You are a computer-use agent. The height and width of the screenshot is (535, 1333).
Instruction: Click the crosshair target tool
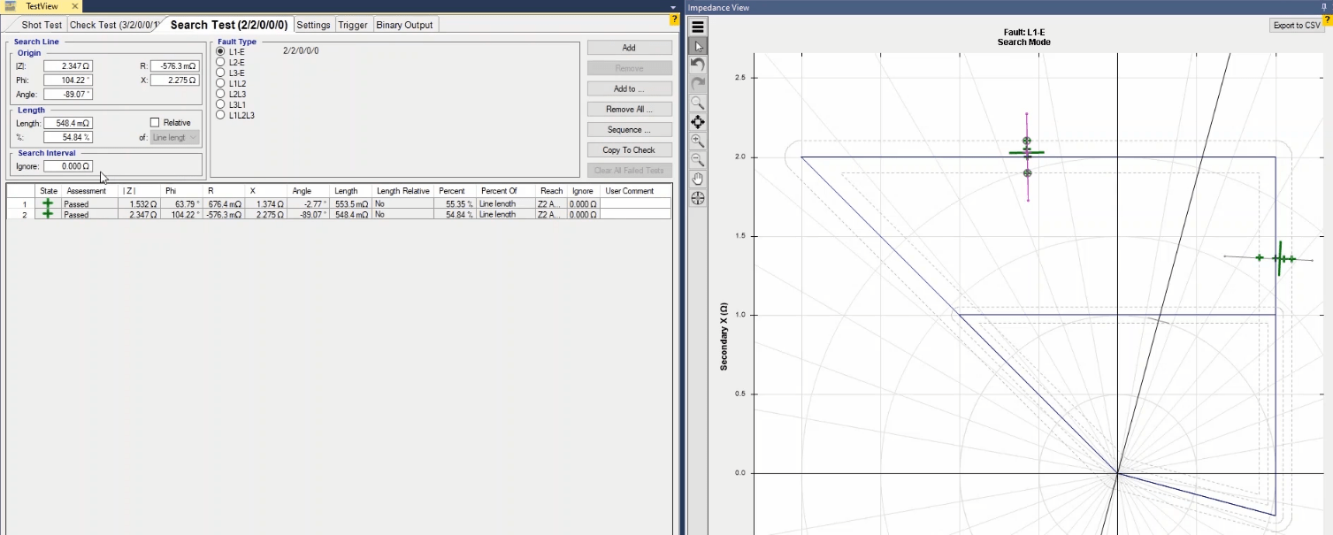[x=698, y=198]
